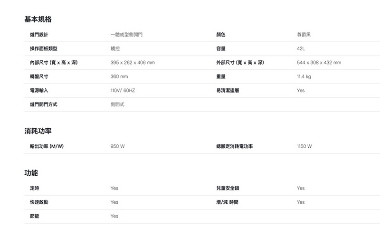Viewport: 380px width, 236px height.
Task: Select the 兒童安全鎖 feature label
Action: pos(228,188)
